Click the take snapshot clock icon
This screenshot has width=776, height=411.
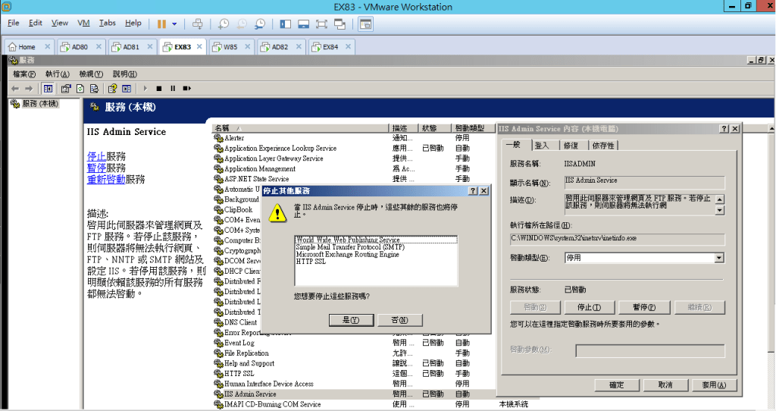[x=224, y=24]
